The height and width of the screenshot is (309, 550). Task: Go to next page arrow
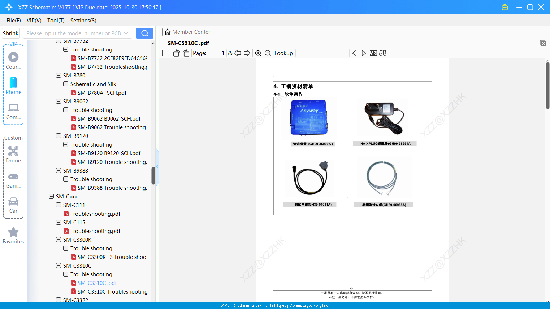247,53
